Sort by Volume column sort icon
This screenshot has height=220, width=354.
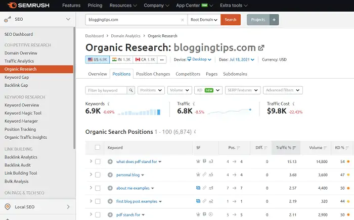click(x=325, y=148)
